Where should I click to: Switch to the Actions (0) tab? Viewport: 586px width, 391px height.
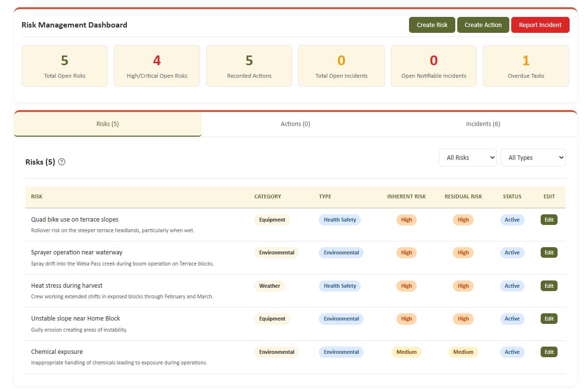click(x=295, y=124)
